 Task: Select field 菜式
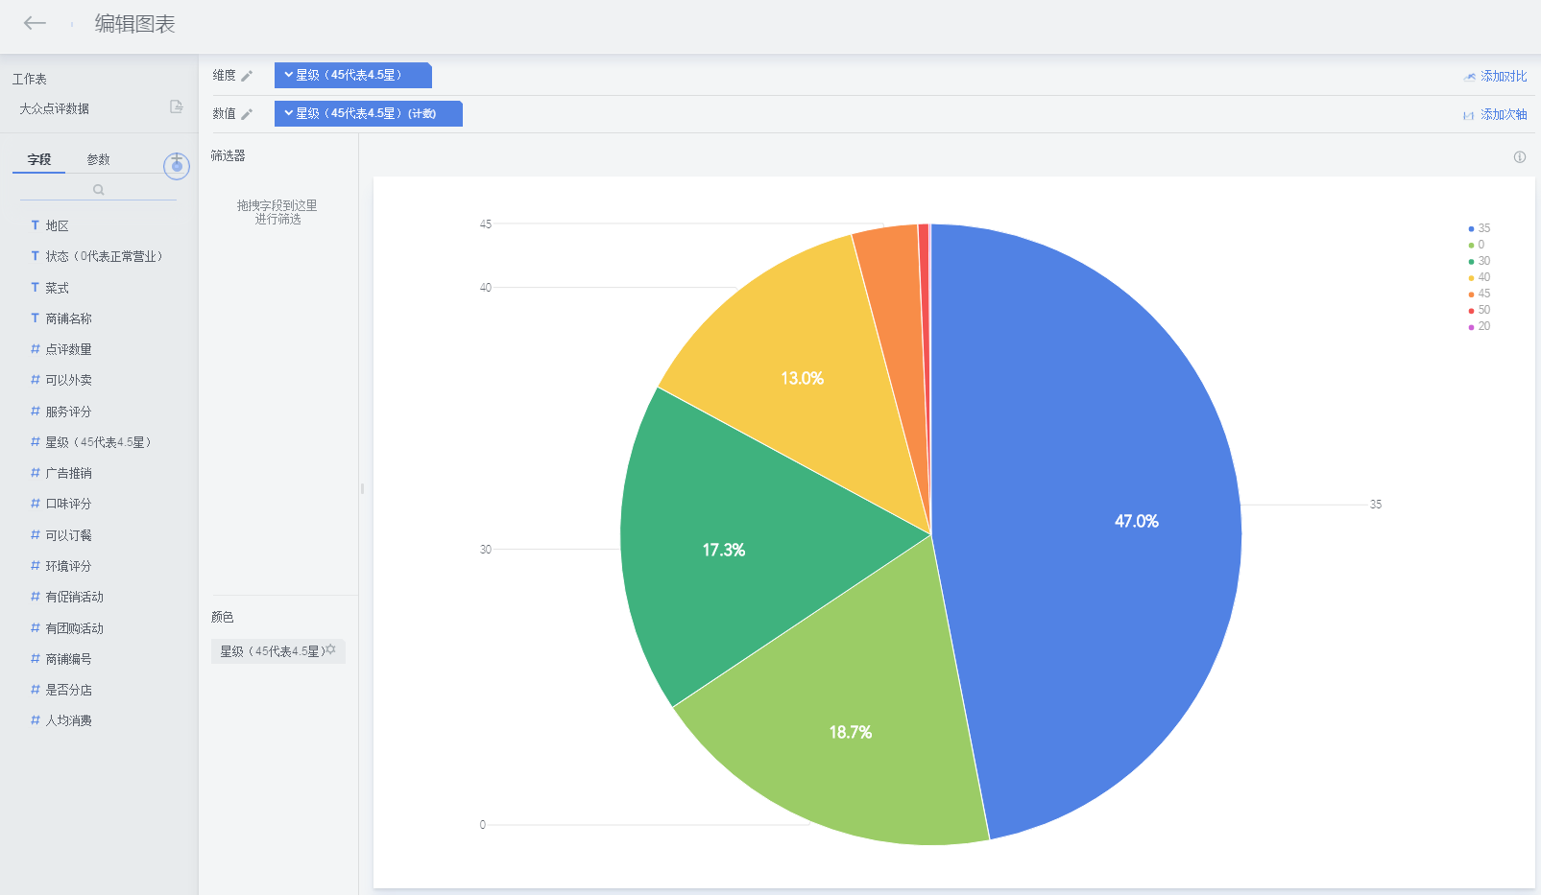[x=57, y=288]
